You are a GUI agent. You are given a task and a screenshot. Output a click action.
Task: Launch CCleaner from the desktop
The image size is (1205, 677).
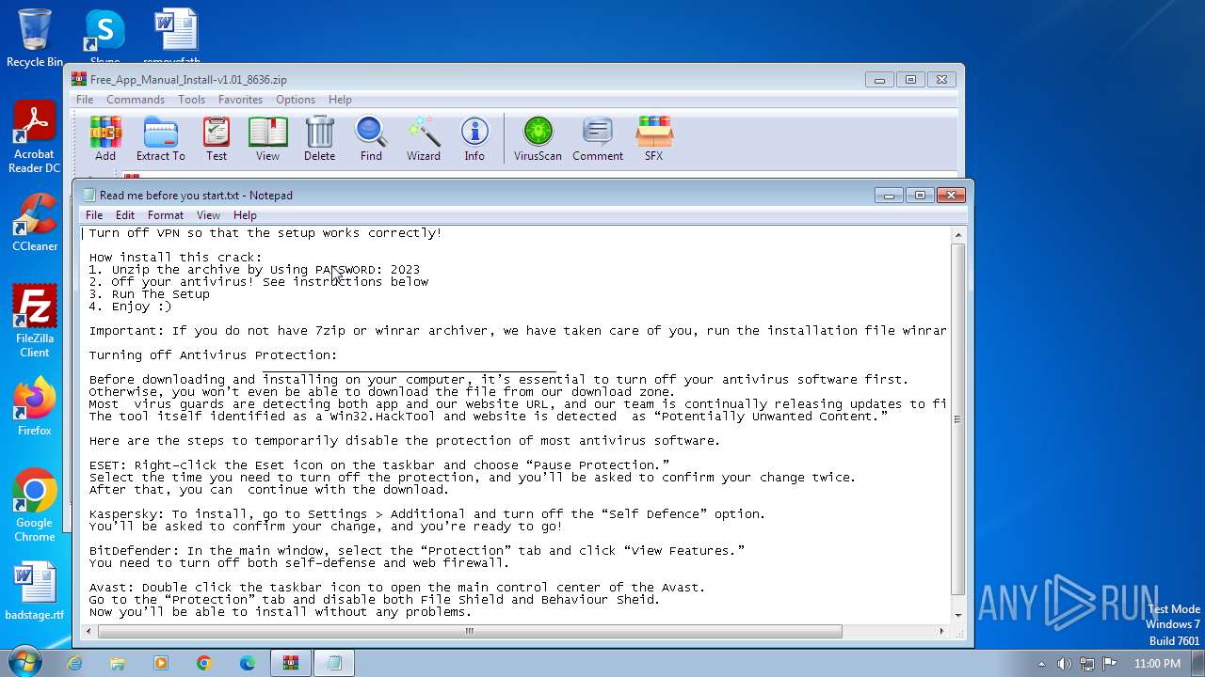click(x=35, y=222)
